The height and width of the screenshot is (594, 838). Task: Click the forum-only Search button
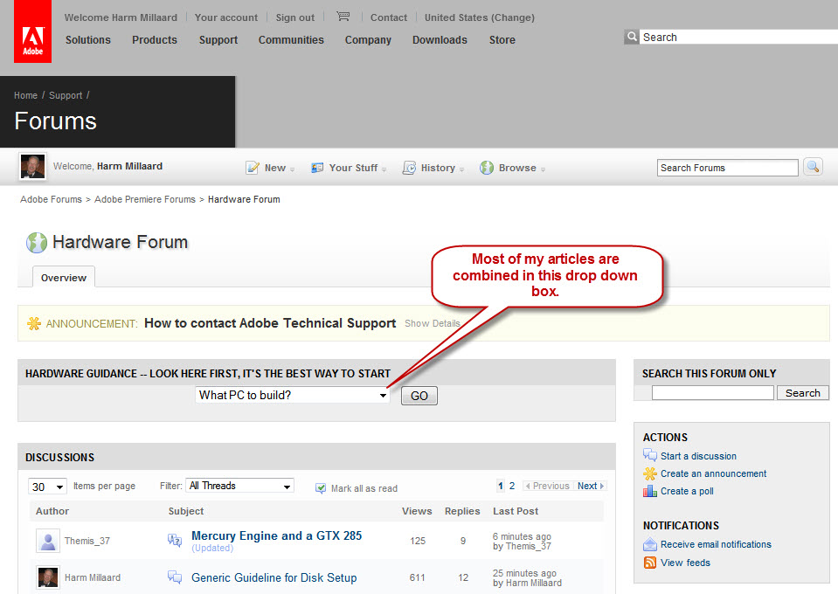point(803,393)
